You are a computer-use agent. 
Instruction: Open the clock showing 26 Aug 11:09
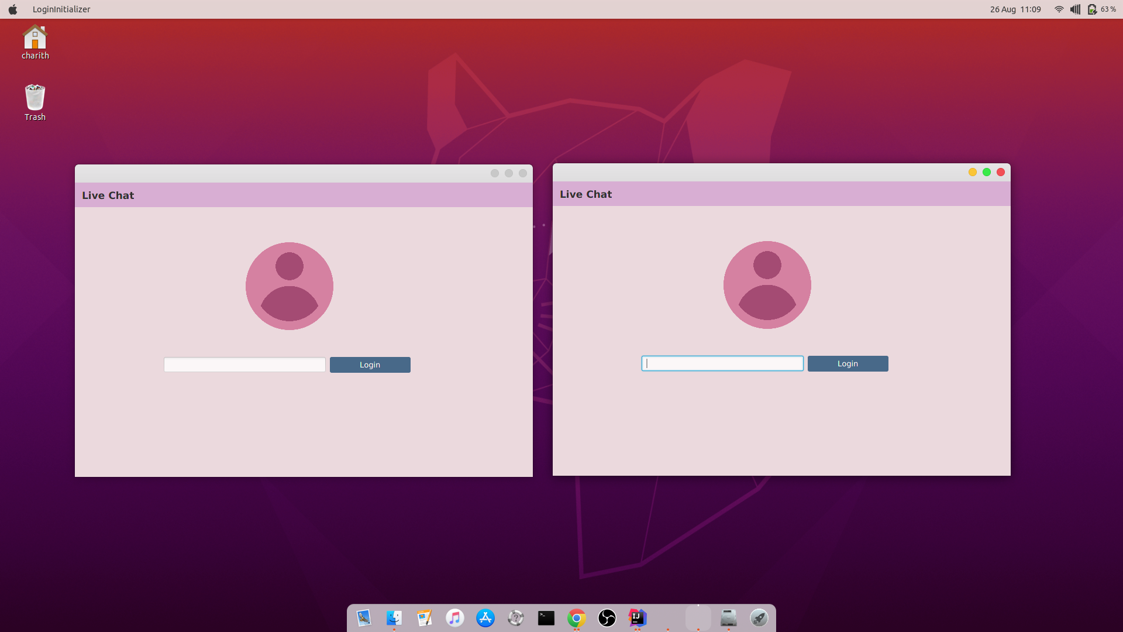coord(1015,9)
